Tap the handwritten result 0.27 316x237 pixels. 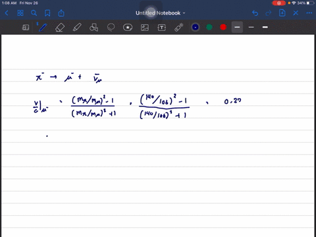[x=232, y=101]
